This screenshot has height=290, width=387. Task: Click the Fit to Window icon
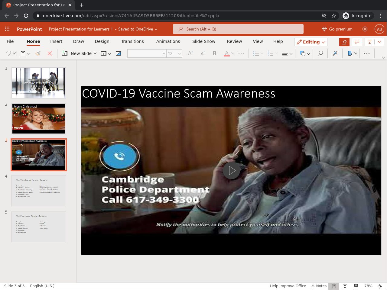pyautogui.click(x=380, y=286)
